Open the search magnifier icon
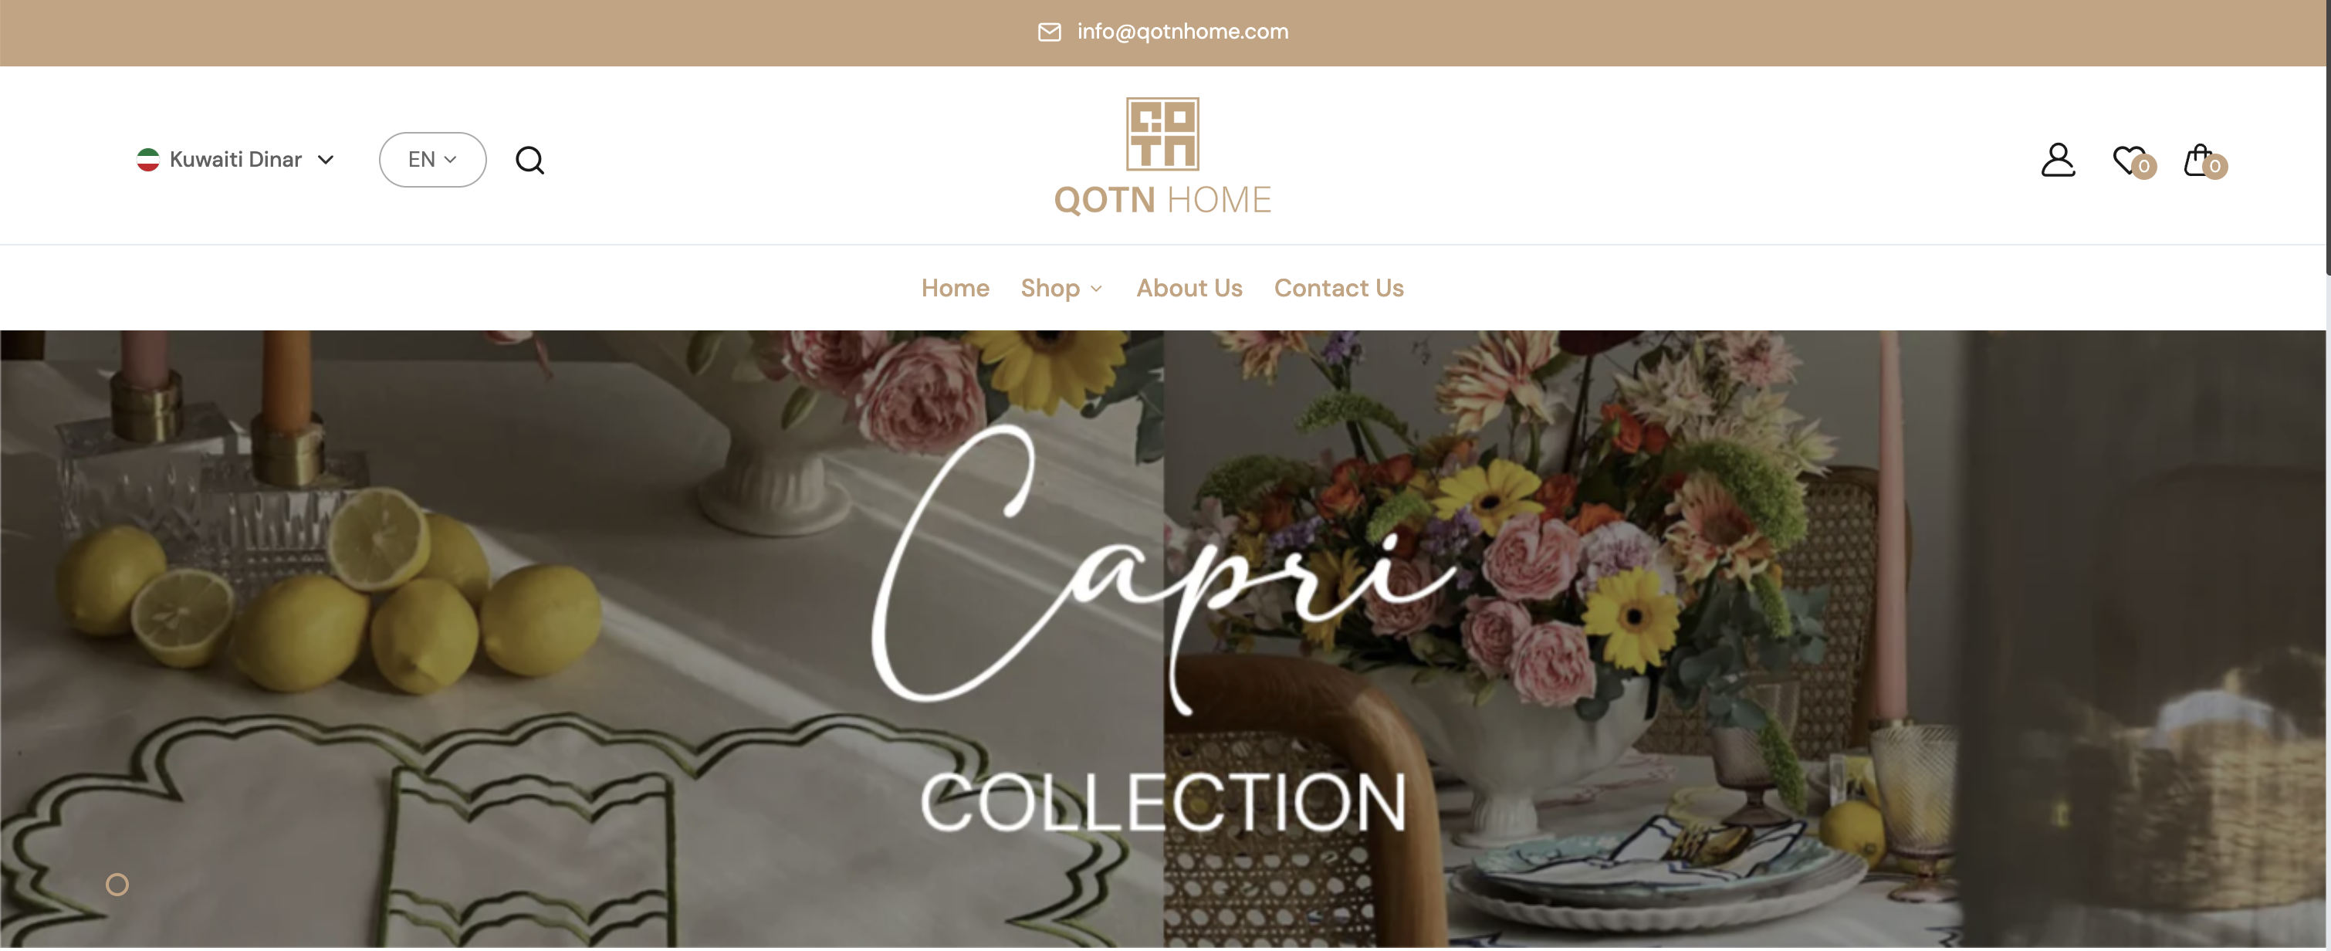 tap(529, 160)
